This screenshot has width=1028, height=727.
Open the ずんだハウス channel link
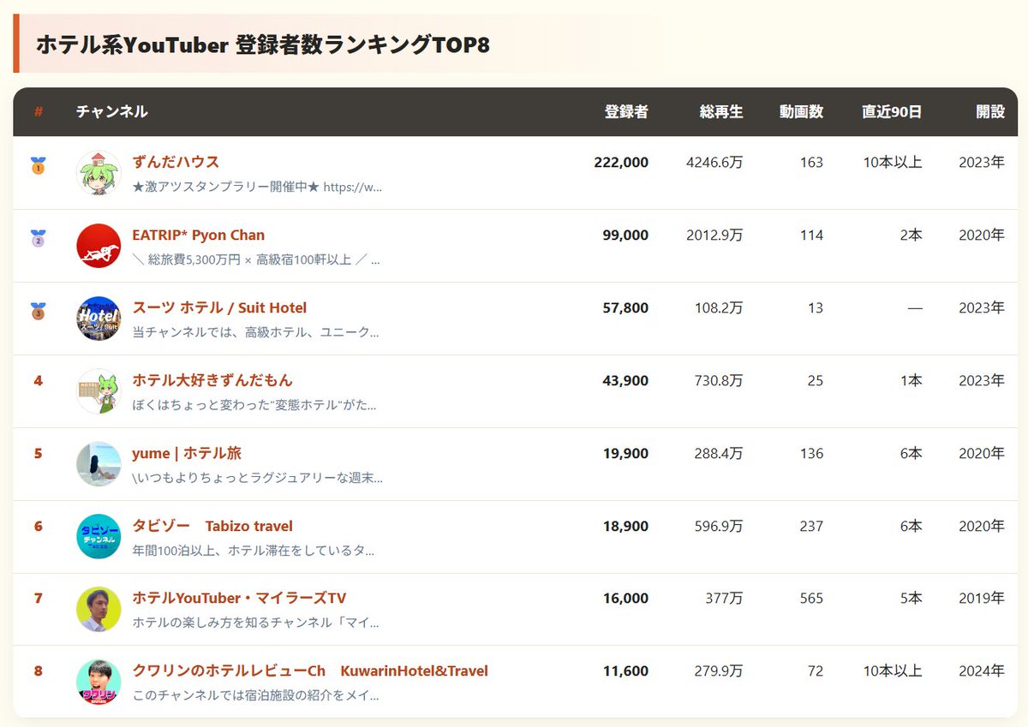click(x=176, y=162)
